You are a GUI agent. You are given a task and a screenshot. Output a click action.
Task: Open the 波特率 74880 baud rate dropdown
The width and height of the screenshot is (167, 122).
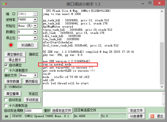click(x=35, y=20)
